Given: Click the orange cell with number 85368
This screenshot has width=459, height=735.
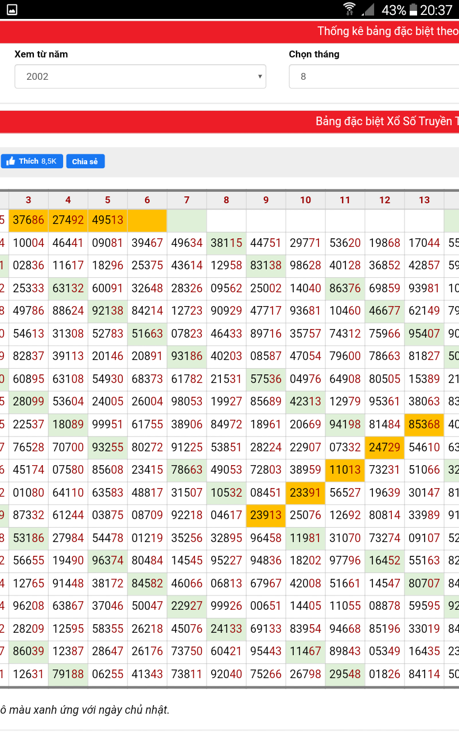Looking at the screenshot, I should [x=424, y=424].
